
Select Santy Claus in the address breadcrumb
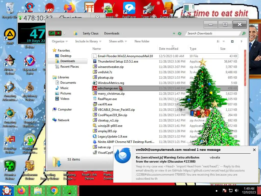tap(90, 33)
